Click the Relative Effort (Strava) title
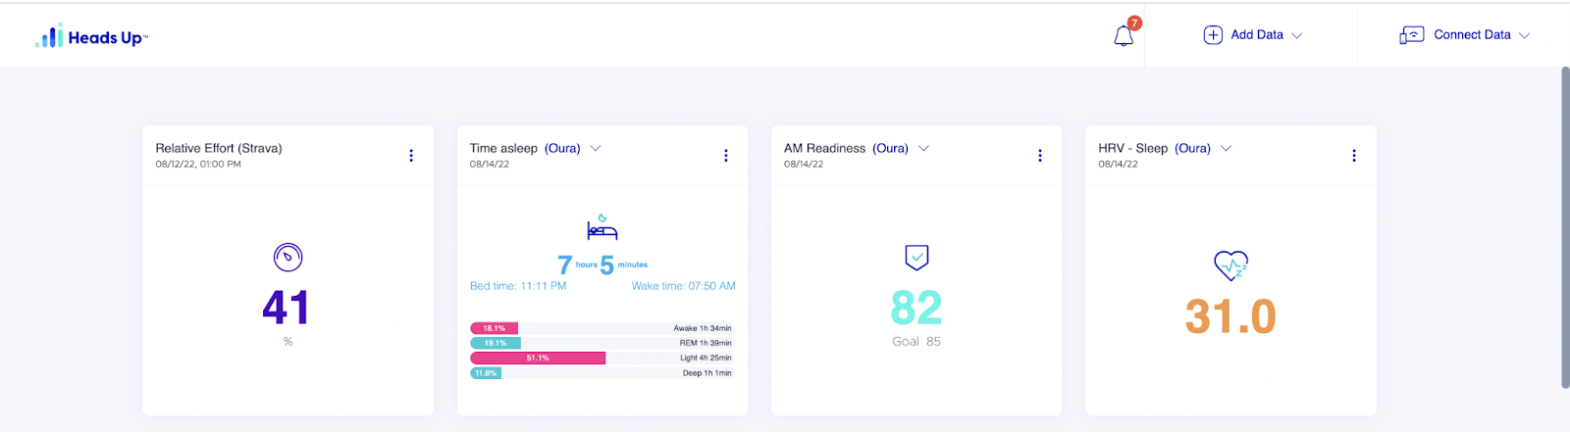Viewport: 1570px width, 432px height. click(219, 149)
